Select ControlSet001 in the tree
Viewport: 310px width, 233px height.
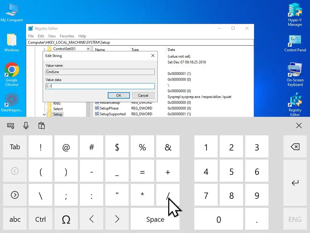(x=64, y=49)
